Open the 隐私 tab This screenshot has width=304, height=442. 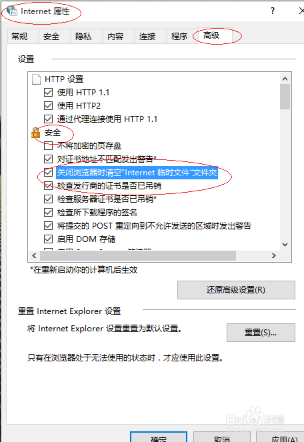(83, 37)
